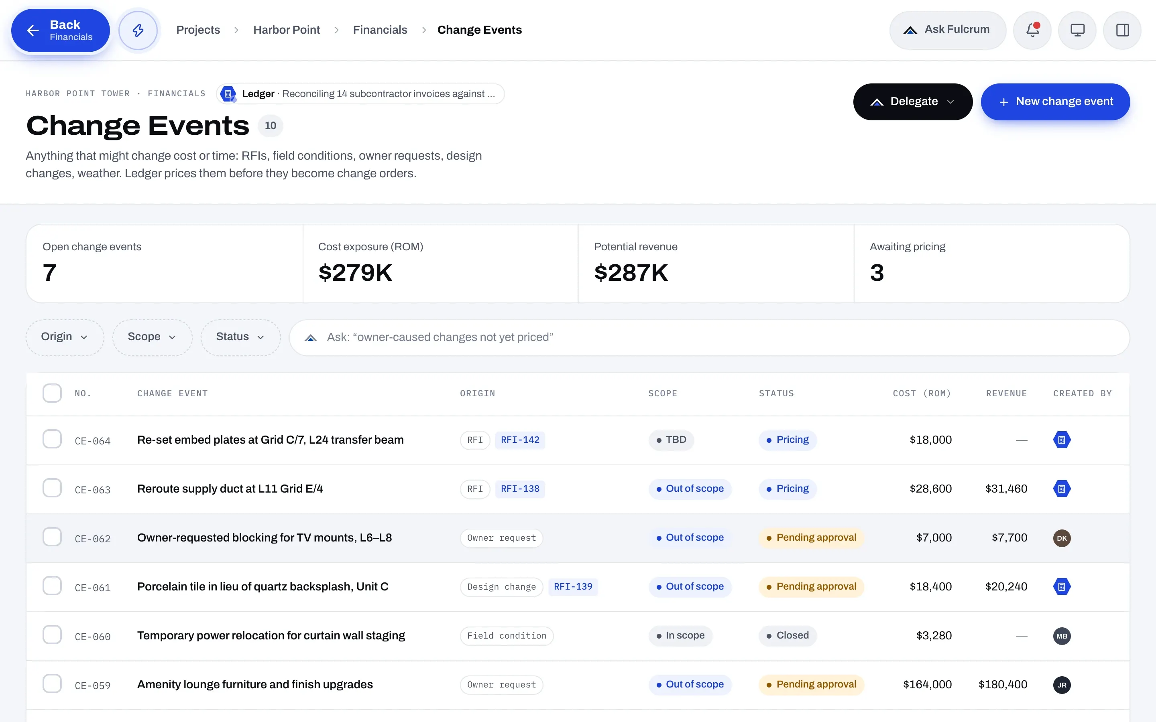
Task: Select the CE-059 row checkbox
Action: click(52, 683)
